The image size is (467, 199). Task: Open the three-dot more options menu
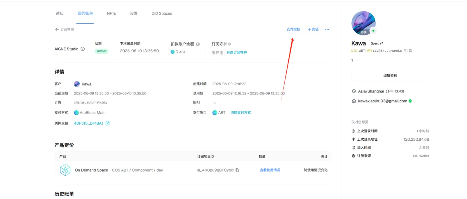pos(327,29)
